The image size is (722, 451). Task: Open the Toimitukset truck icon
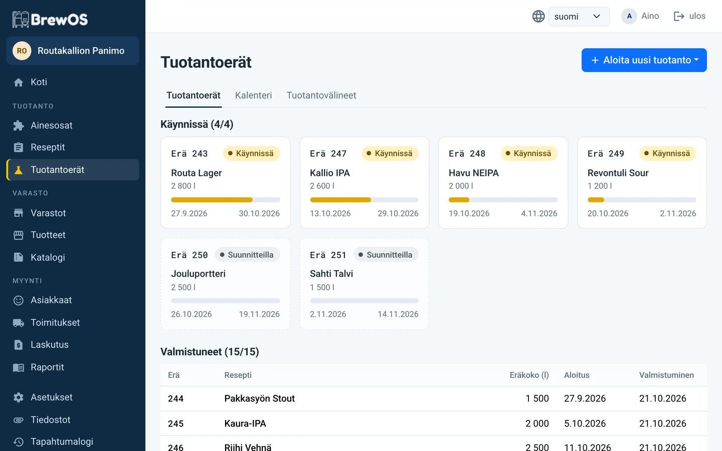(x=19, y=323)
